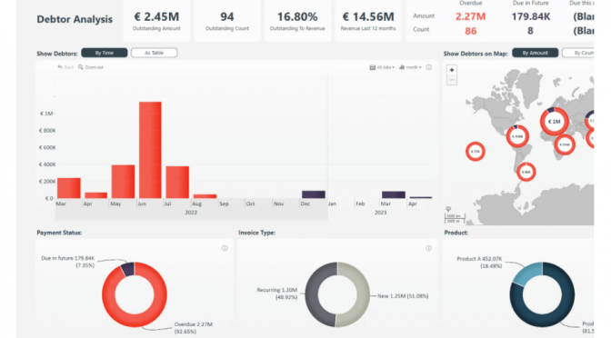Image resolution: width=611 pixels, height=338 pixels.
Task: Open the month granularity dropdown
Action: tap(410, 67)
